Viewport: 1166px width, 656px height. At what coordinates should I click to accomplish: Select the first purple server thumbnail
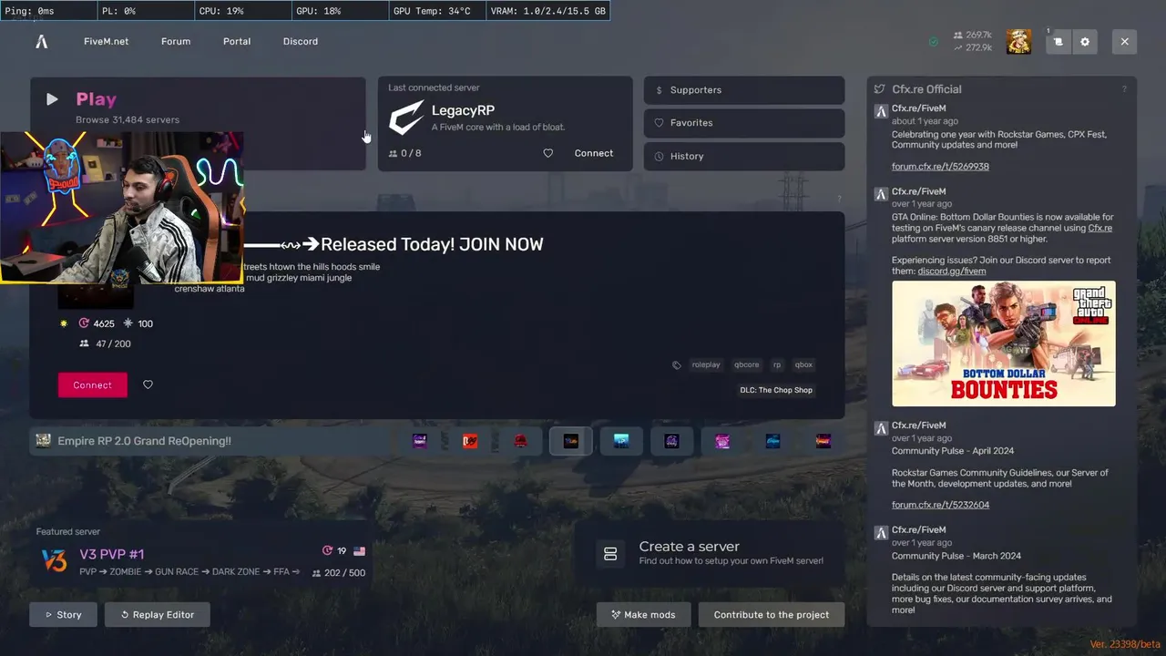pyautogui.click(x=420, y=441)
